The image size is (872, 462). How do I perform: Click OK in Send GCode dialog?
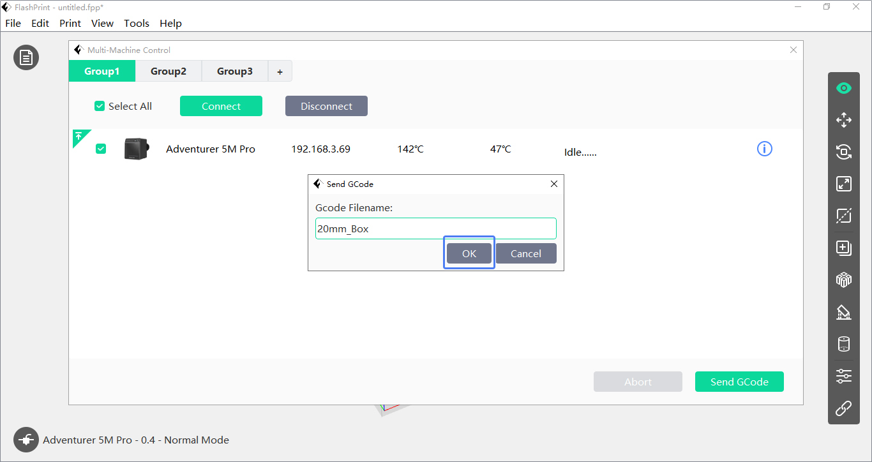point(469,253)
